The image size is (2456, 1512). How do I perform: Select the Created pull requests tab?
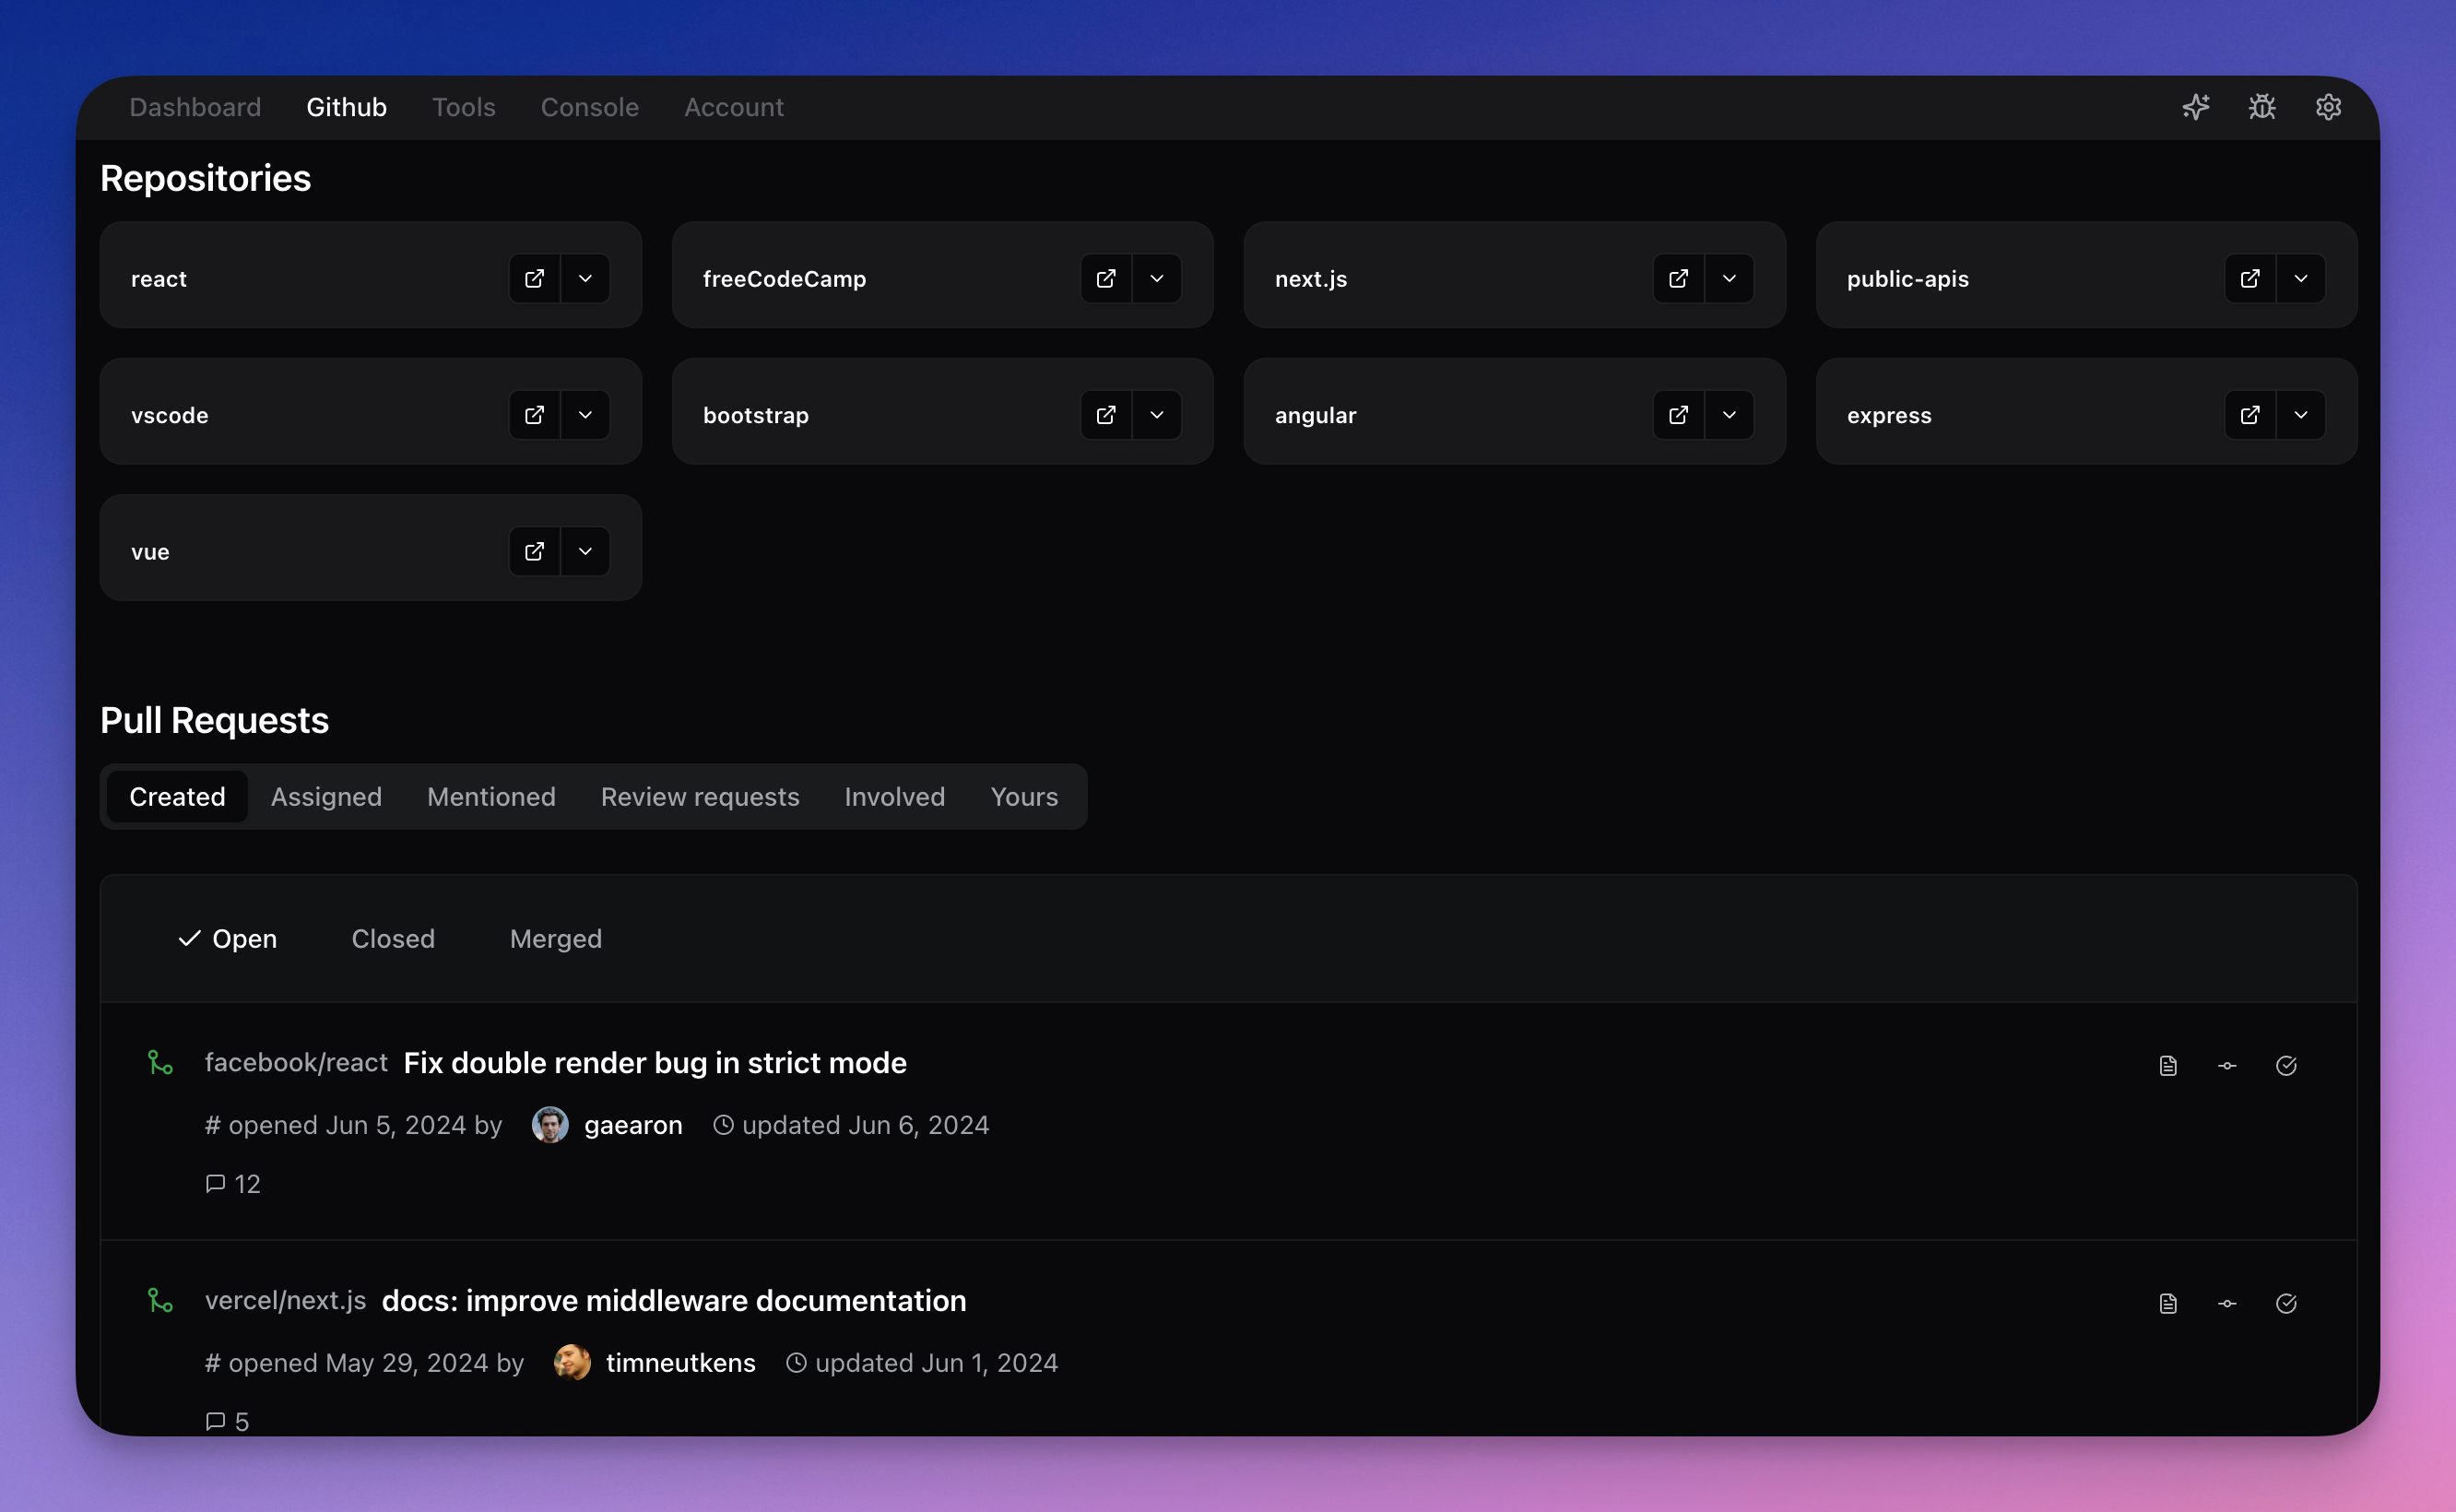point(177,797)
